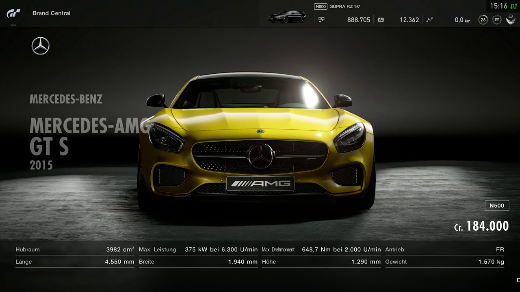Click the Länge 4.550 mm value
This screenshot has width=520, height=292.
tap(119, 262)
